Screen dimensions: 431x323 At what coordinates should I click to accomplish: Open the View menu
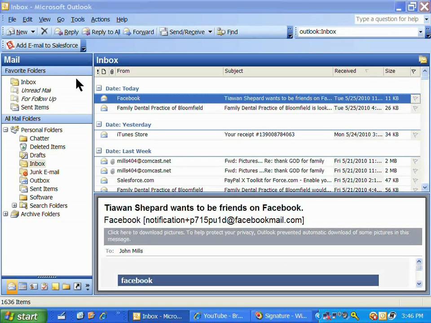click(44, 19)
